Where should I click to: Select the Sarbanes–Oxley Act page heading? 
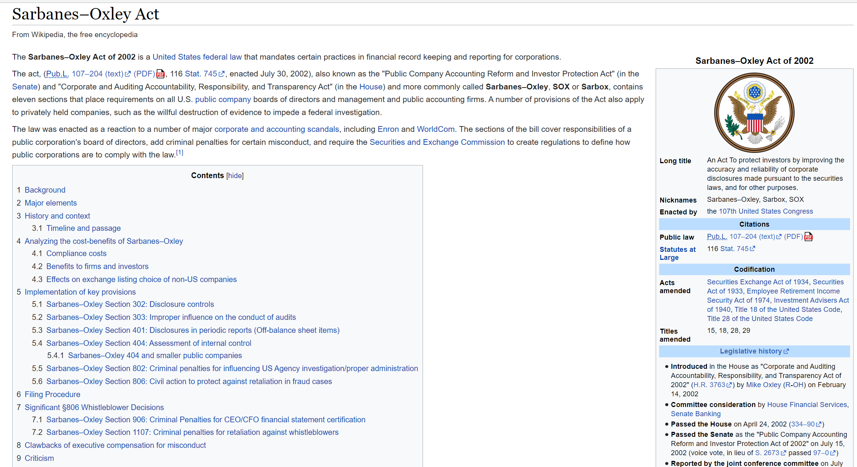click(x=85, y=14)
